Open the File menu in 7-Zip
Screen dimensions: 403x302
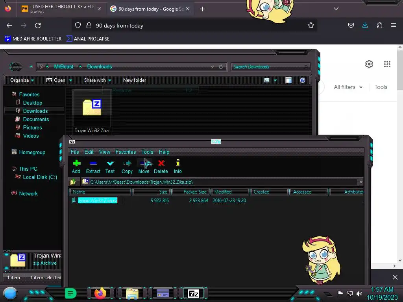[x=75, y=152]
